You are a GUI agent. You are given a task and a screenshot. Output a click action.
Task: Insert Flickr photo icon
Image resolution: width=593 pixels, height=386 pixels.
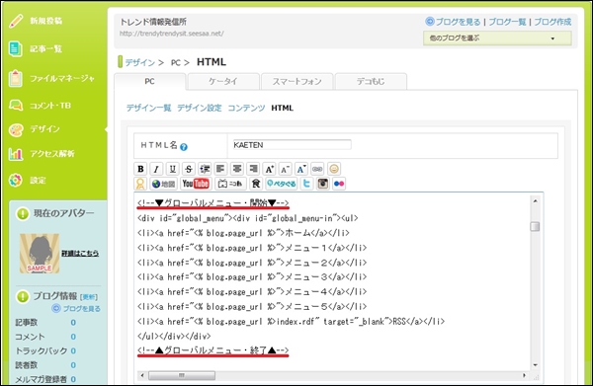339,184
